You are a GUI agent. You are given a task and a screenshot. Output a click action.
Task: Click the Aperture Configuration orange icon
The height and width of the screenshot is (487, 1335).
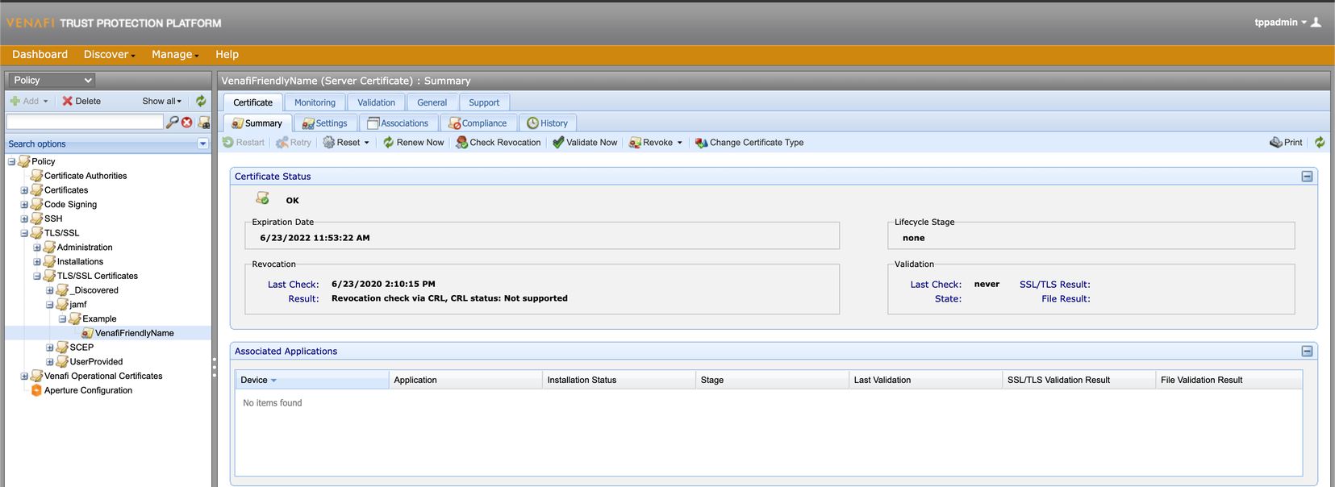pos(36,390)
